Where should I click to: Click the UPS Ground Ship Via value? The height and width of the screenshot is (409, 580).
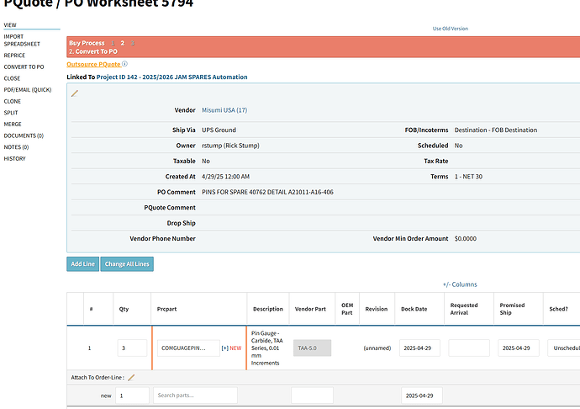point(219,130)
